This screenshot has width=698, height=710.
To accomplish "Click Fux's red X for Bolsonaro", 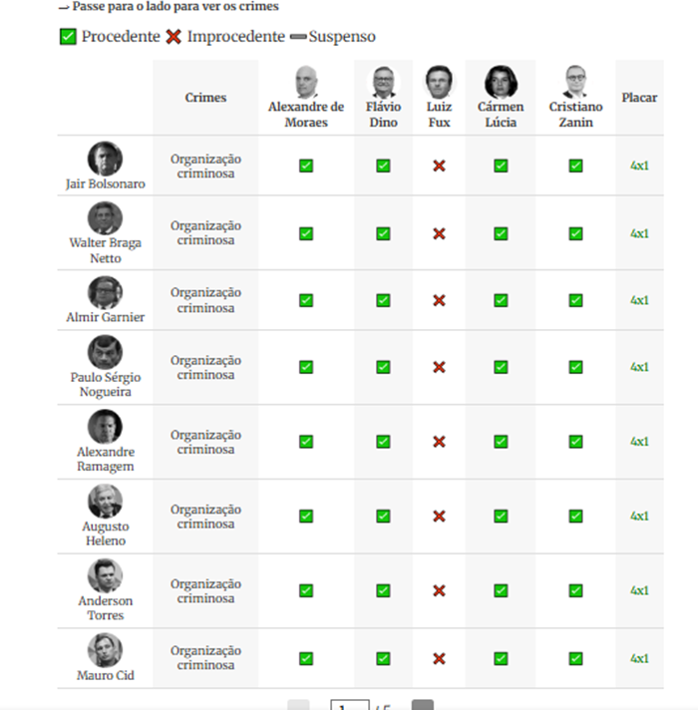I will coord(439,166).
